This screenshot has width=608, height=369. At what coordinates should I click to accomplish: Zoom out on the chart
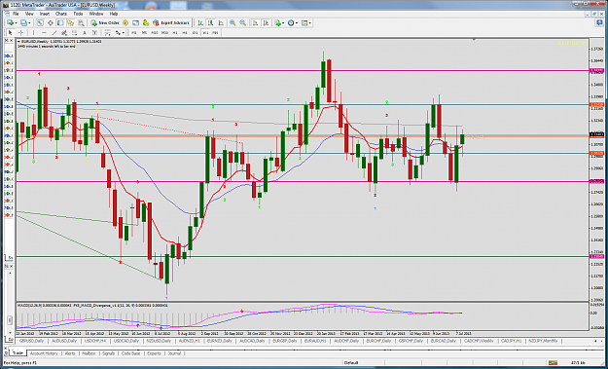coord(243,23)
